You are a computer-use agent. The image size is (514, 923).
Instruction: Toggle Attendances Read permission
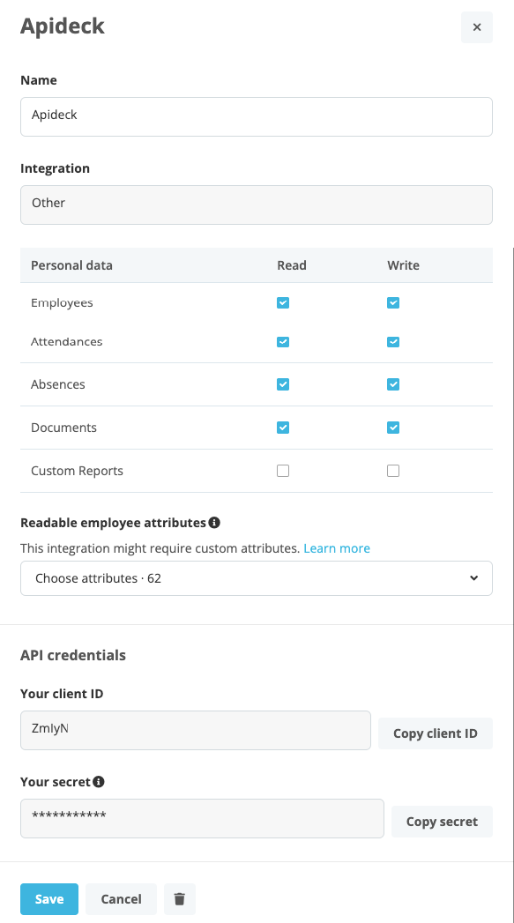tap(283, 341)
